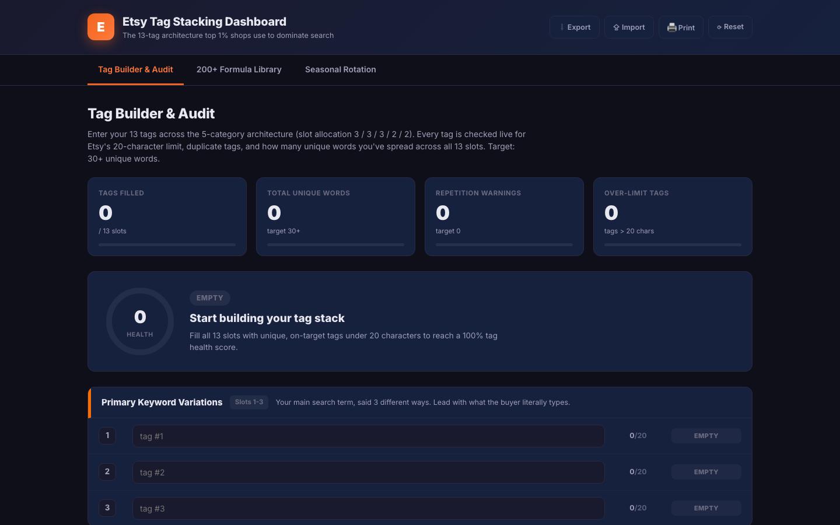Click the Over-Limit Tags card label
840x525 pixels.
point(636,193)
